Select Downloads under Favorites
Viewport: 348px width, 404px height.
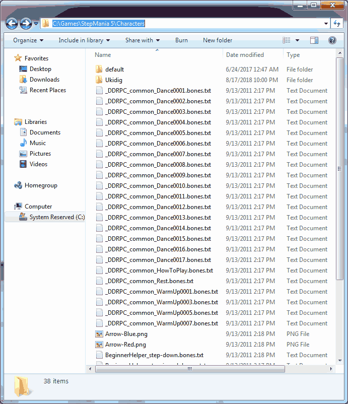(44, 80)
